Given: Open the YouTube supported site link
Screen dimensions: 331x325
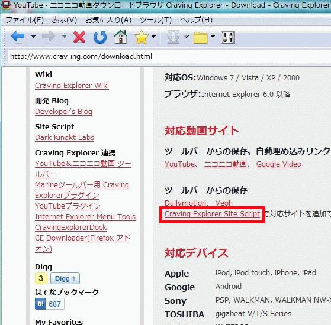Looking at the screenshot, I should 179,164.
